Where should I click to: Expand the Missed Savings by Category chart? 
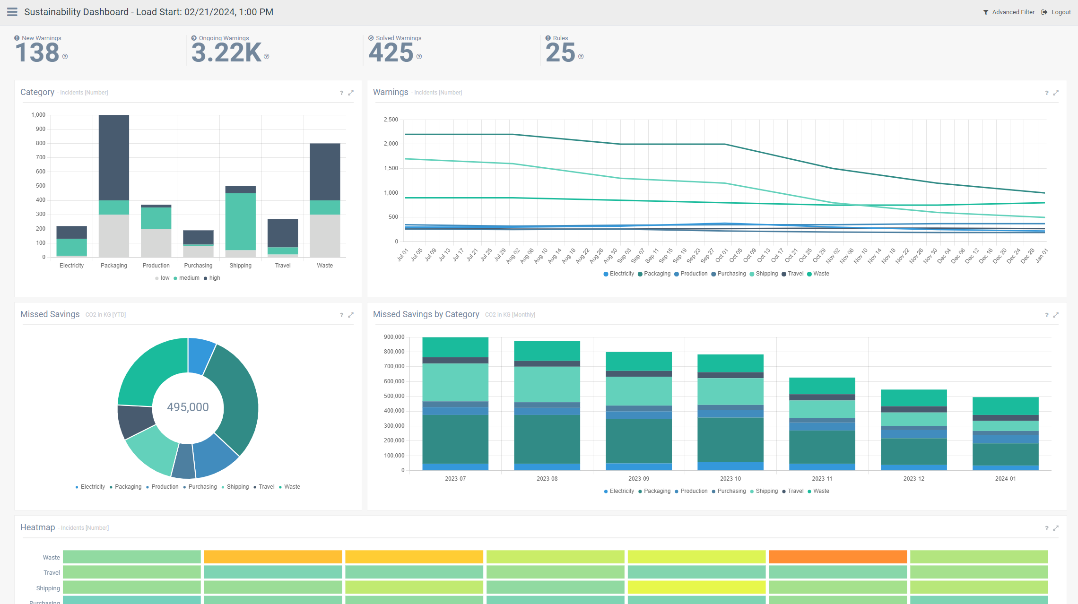1056,315
